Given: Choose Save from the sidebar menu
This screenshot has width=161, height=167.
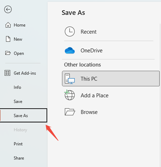Looking at the screenshot, I should tap(18, 101).
